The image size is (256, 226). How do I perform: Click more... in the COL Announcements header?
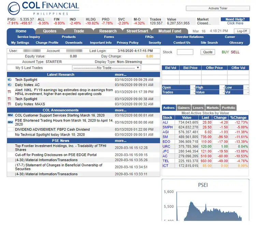(120, 110)
